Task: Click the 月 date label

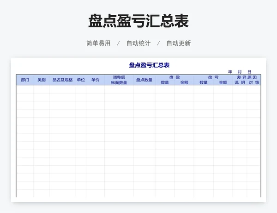Action: (240, 72)
